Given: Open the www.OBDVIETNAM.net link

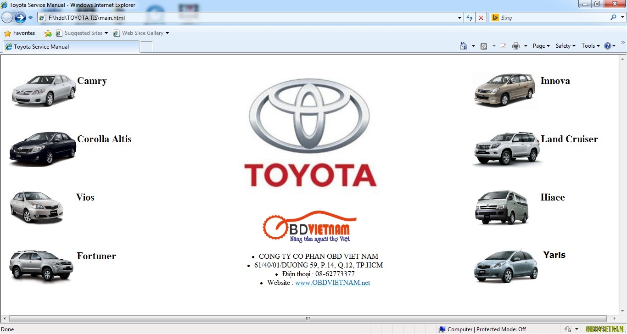Looking at the screenshot, I should pos(332,283).
